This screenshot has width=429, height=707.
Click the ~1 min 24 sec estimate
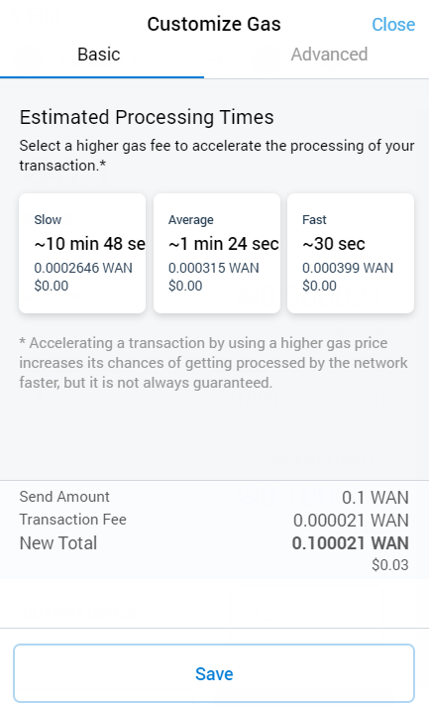(224, 244)
